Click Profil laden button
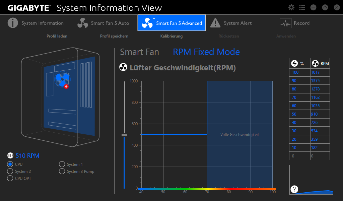 (57, 36)
